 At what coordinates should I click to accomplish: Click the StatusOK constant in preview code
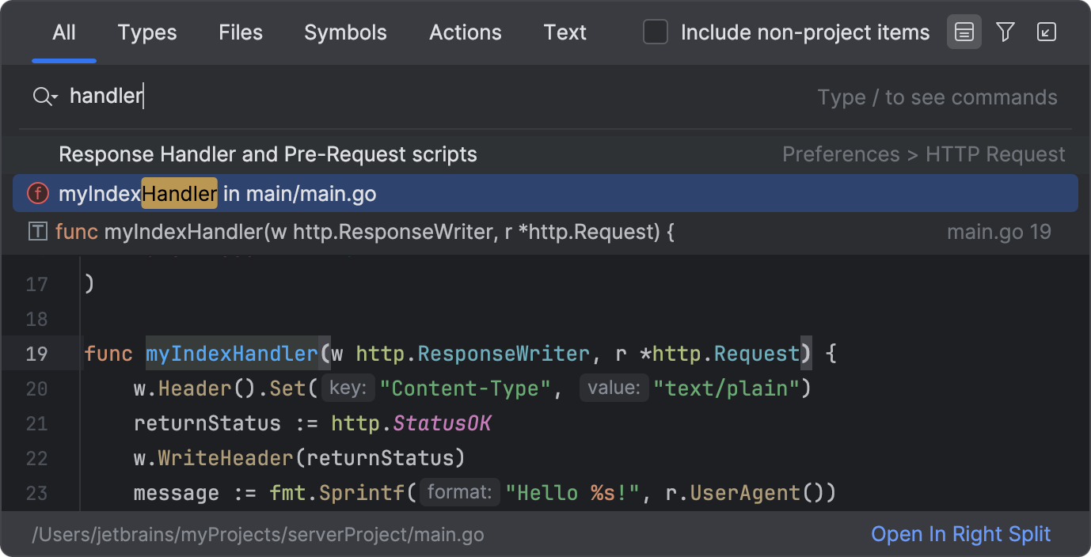(x=443, y=423)
